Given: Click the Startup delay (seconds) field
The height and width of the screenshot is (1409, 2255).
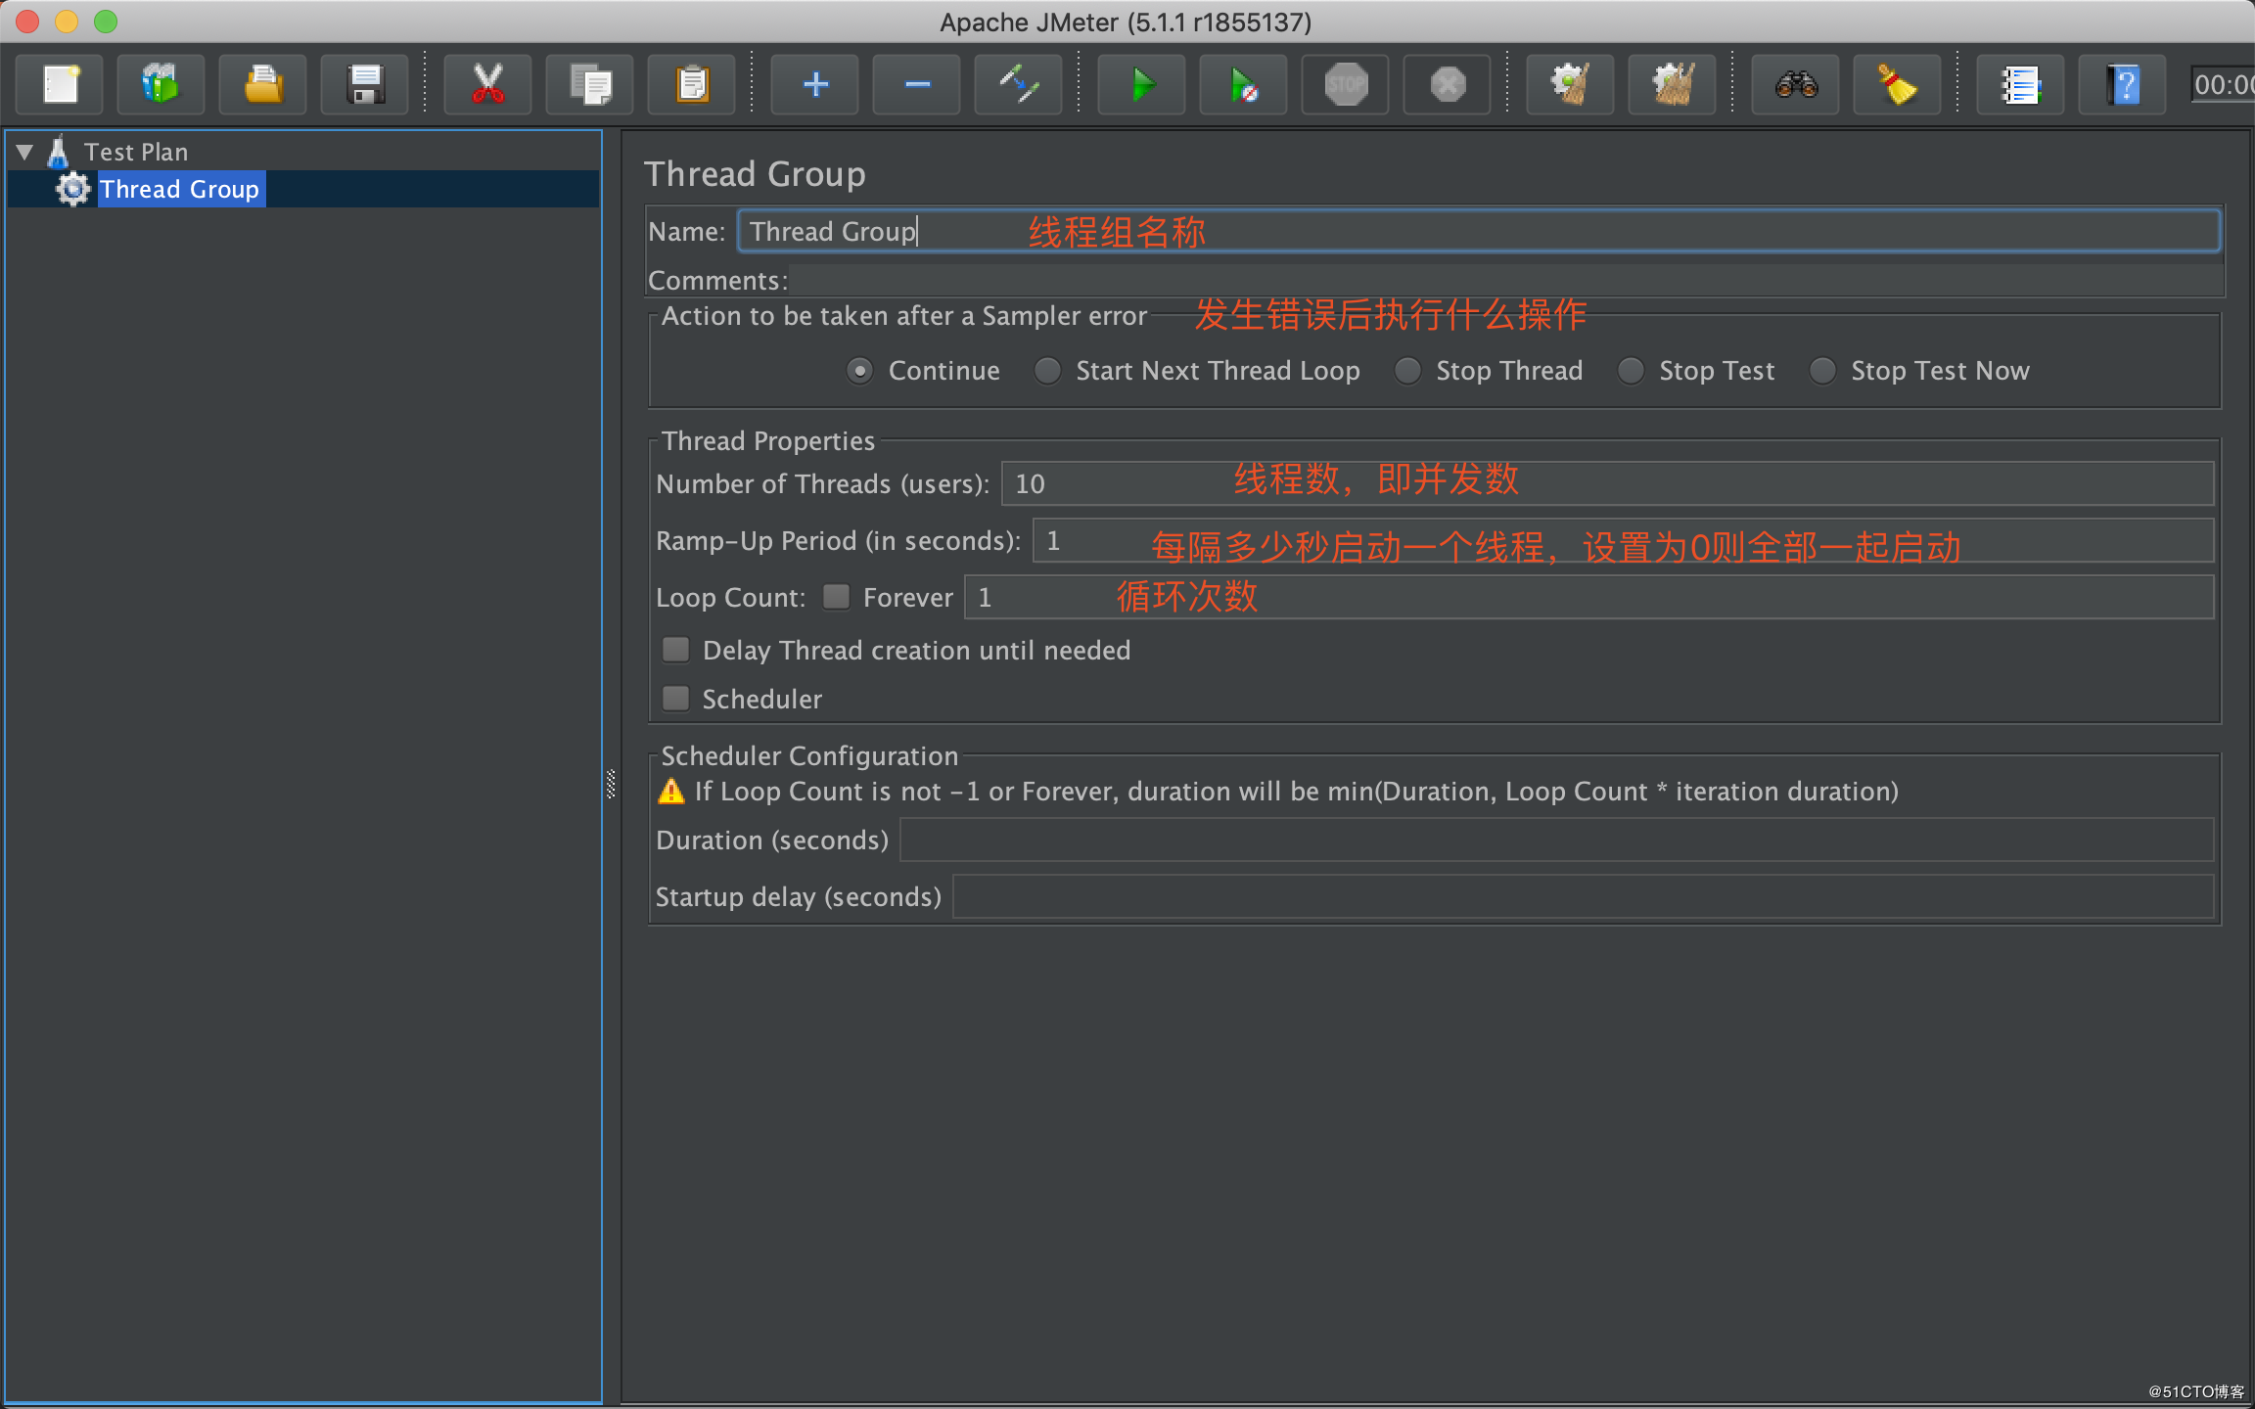Looking at the screenshot, I should coord(1583,896).
